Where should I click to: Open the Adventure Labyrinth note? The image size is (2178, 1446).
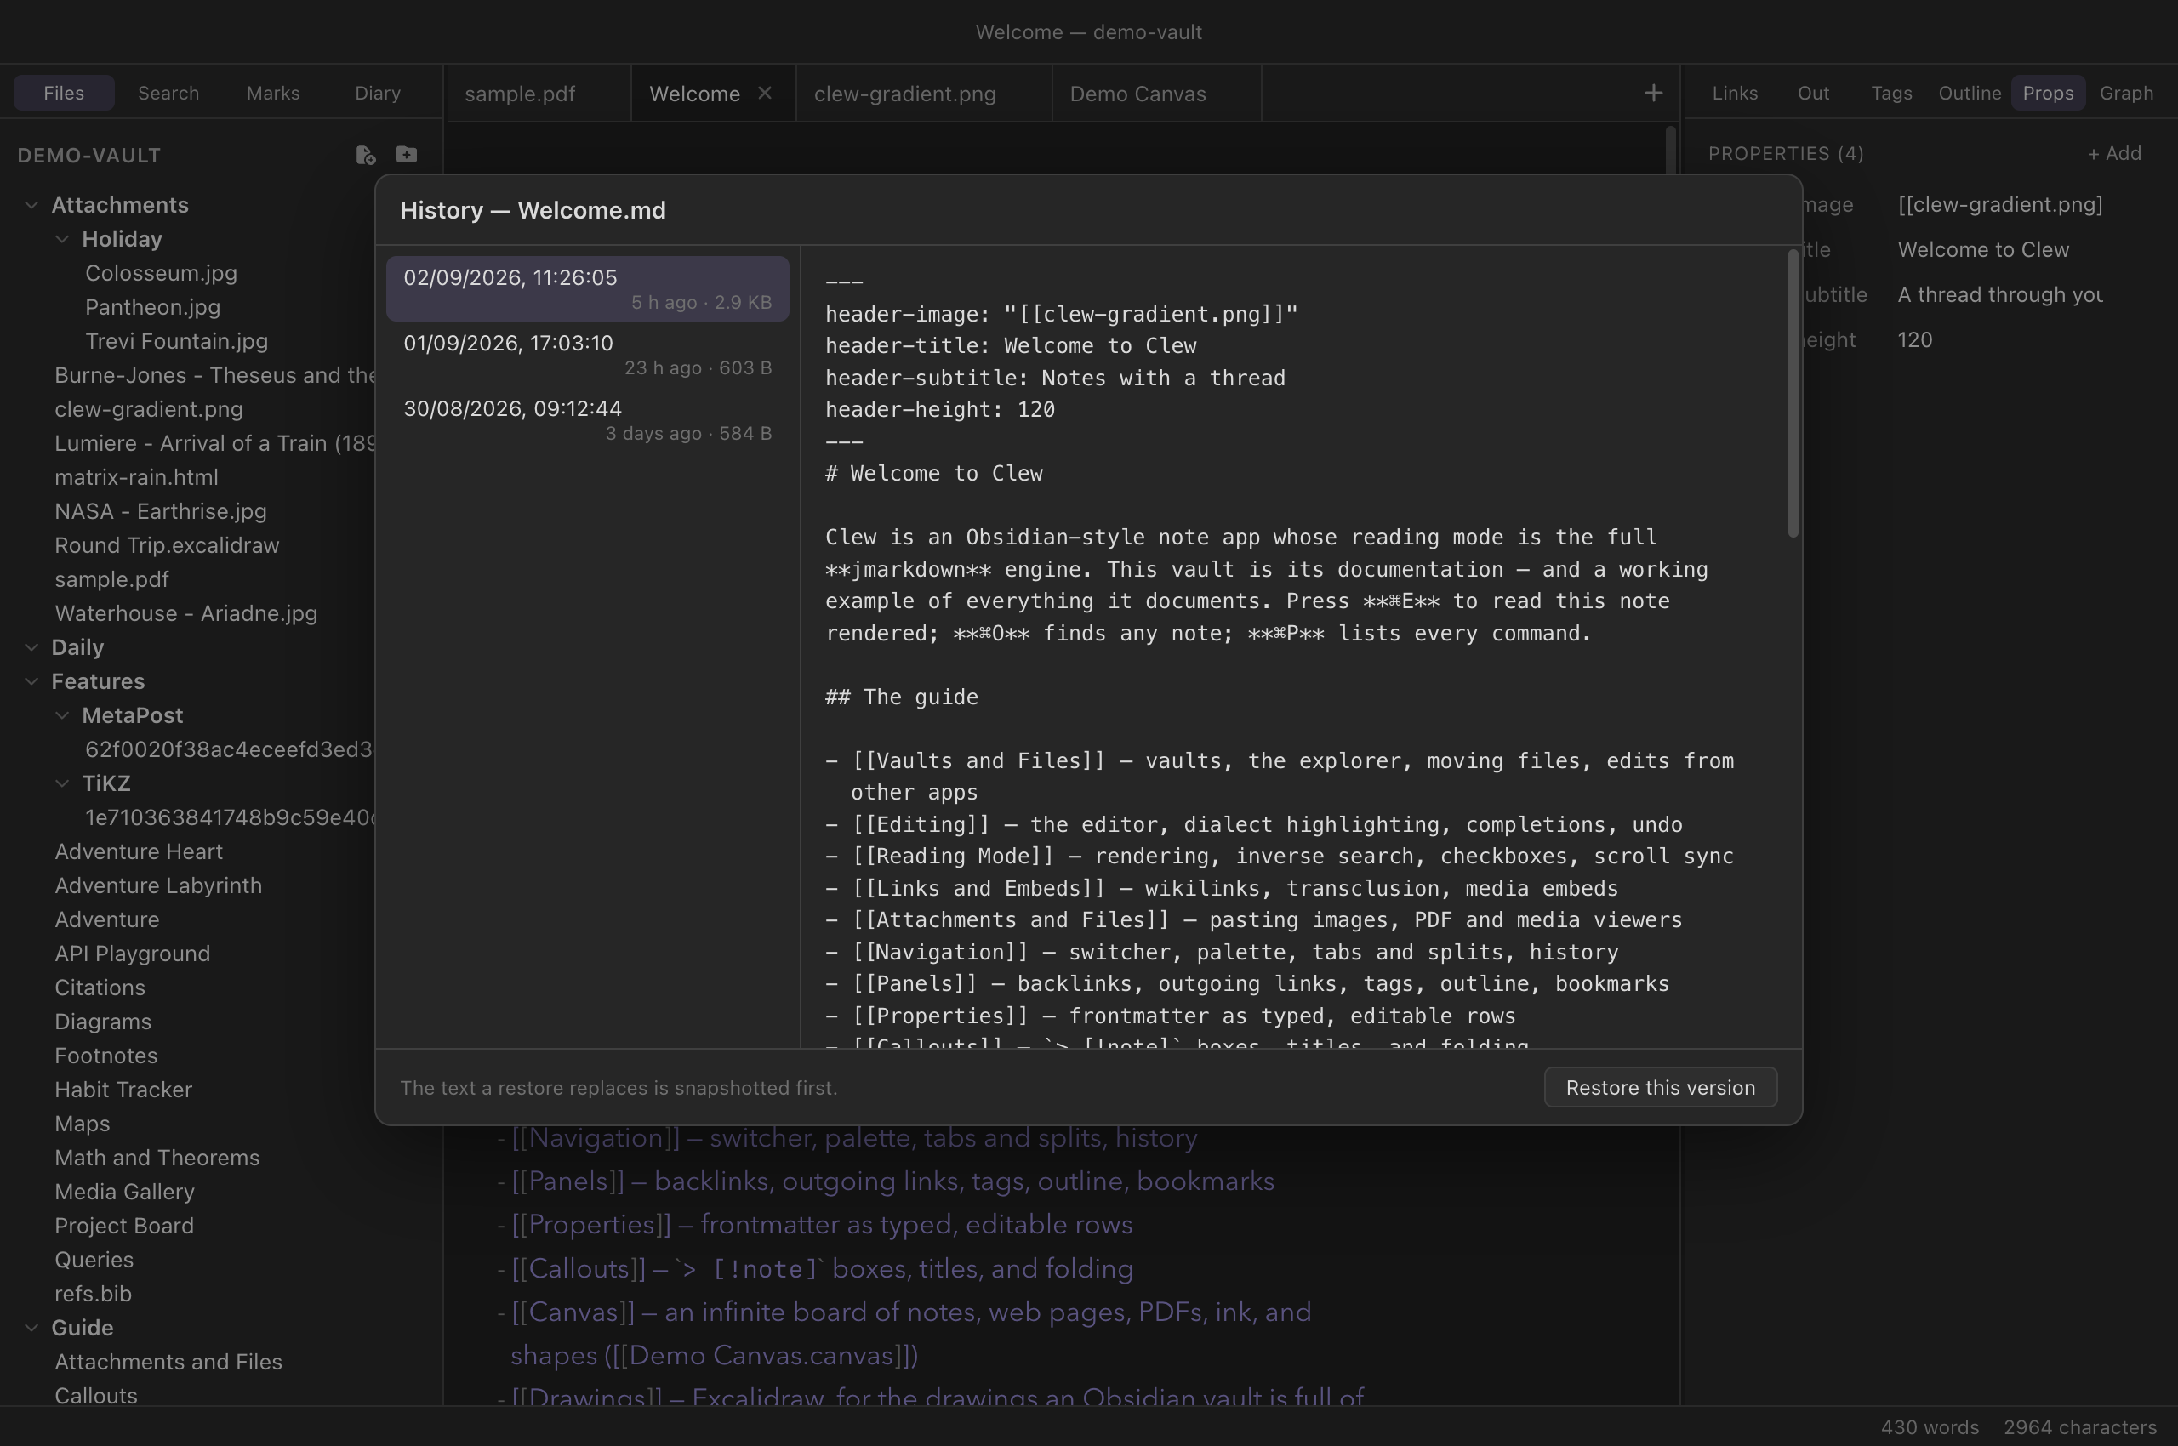158,886
